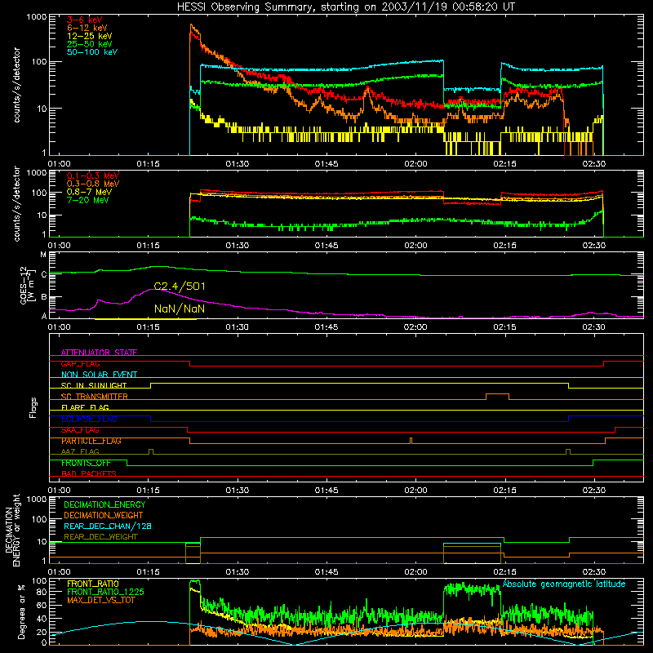Click the 7-20 MeV legend label
The image size is (653, 653).
pos(88,200)
